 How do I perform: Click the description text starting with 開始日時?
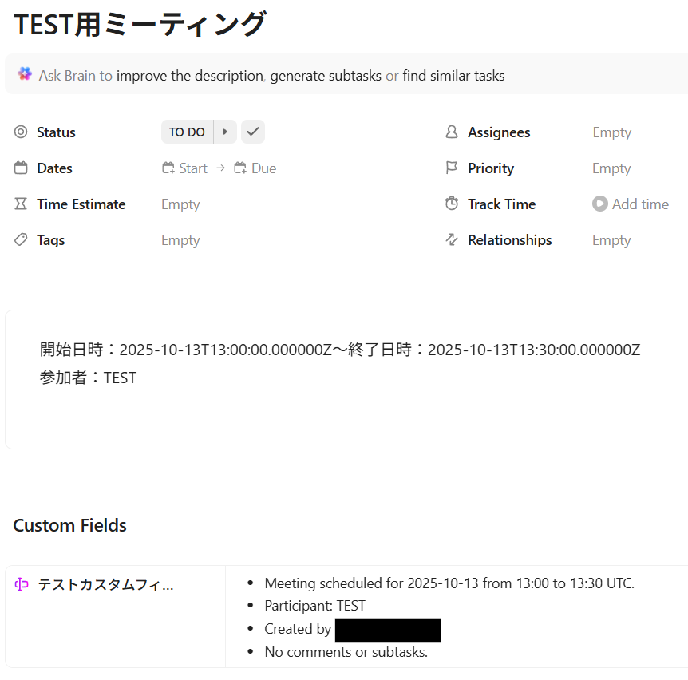tap(340, 350)
